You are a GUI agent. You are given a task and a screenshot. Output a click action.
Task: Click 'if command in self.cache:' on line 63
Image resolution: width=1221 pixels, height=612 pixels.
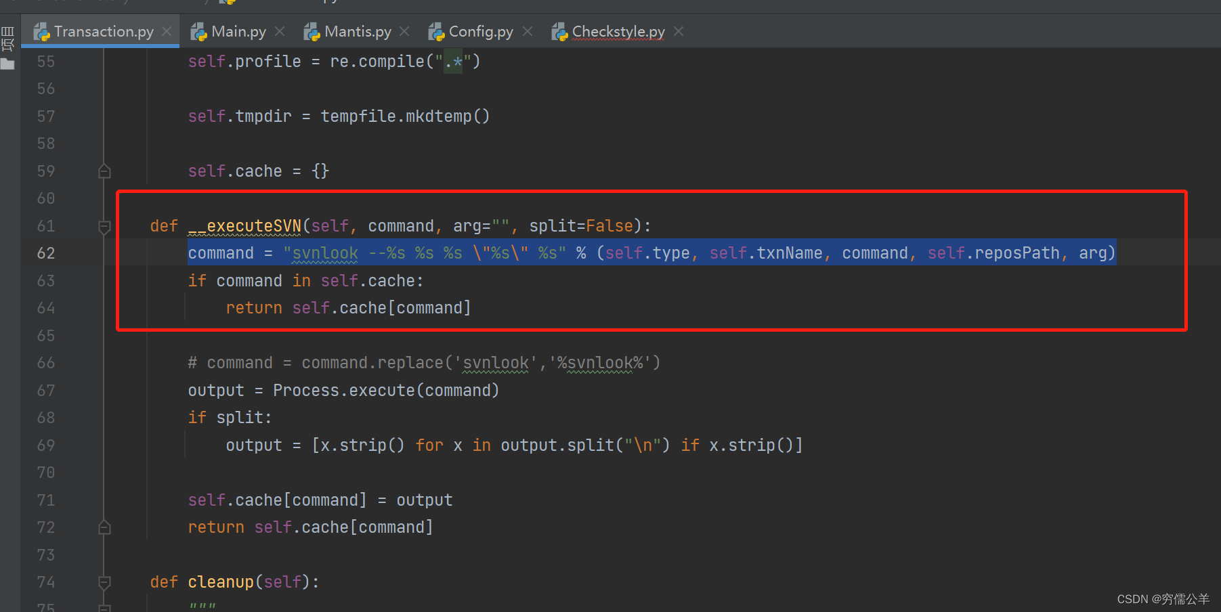pos(306,281)
